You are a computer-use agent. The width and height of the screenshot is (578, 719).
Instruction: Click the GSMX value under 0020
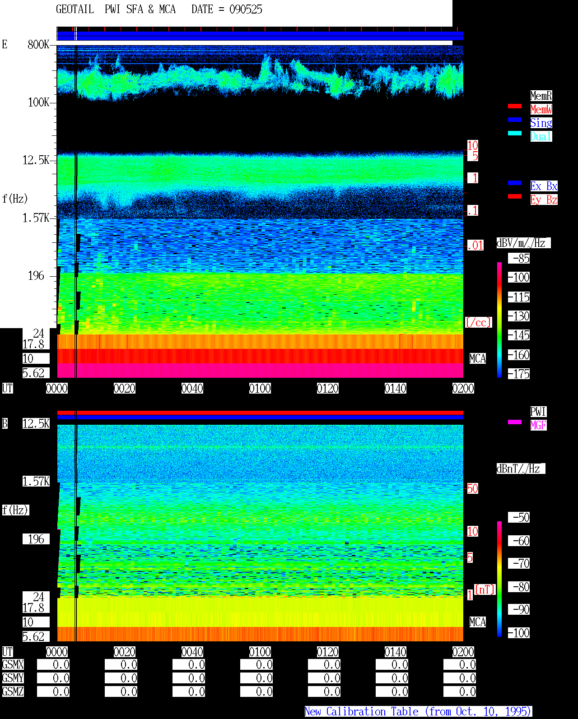tap(121, 665)
